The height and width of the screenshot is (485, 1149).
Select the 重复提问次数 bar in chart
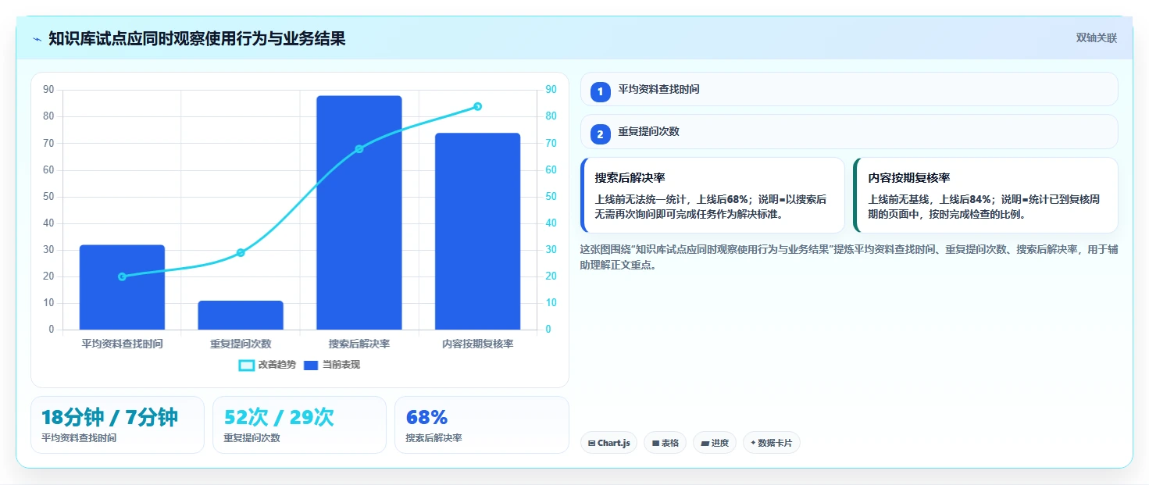[x=241, y=315]
